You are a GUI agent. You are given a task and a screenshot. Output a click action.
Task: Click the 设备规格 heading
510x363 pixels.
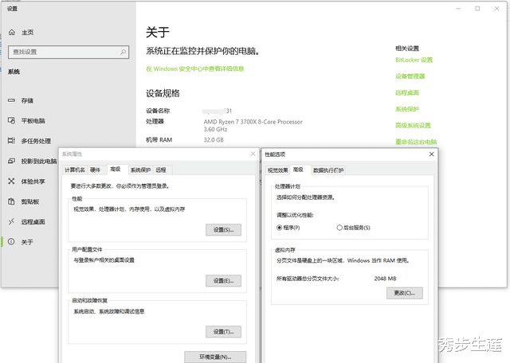(x=163, y=93)
